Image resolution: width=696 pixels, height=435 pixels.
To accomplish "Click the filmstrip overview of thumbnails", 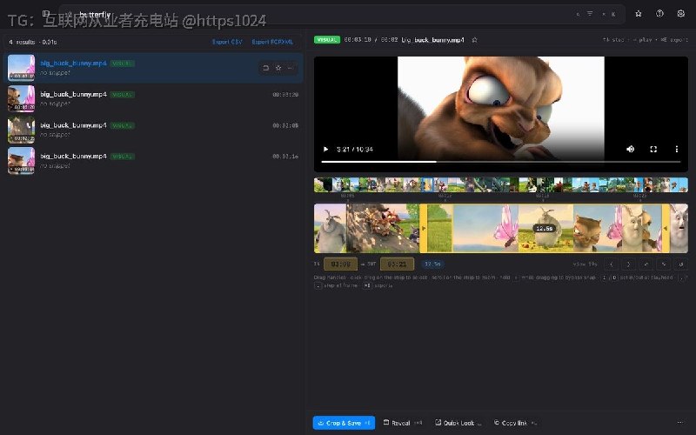I will (501, 184).
